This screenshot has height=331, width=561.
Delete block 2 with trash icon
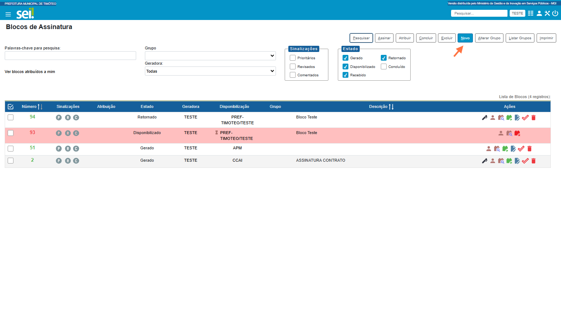(533, 161)
